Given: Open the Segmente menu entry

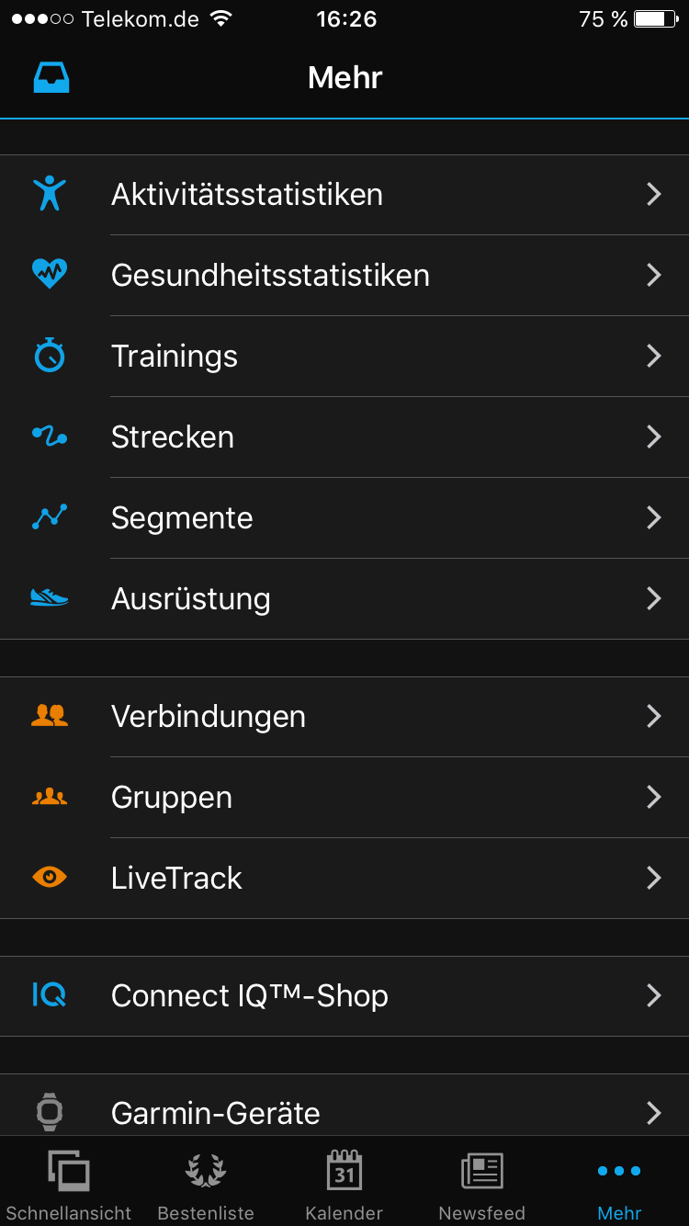Looking at the screenshot, I should pos(182,518).
